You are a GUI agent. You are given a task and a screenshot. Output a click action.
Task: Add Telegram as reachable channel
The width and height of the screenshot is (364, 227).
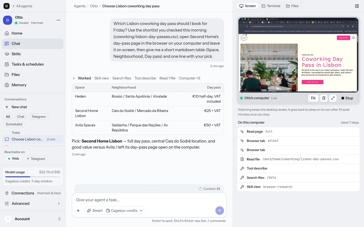(36, 159)
